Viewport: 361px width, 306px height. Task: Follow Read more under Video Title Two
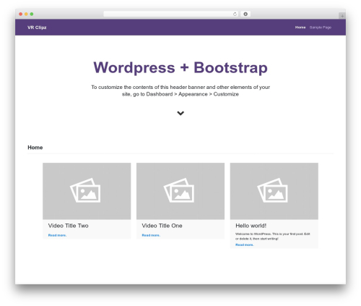57,235
